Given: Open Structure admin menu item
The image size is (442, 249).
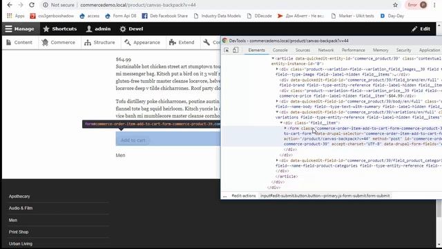Looking at the screenshot, I should click(99, 42).
